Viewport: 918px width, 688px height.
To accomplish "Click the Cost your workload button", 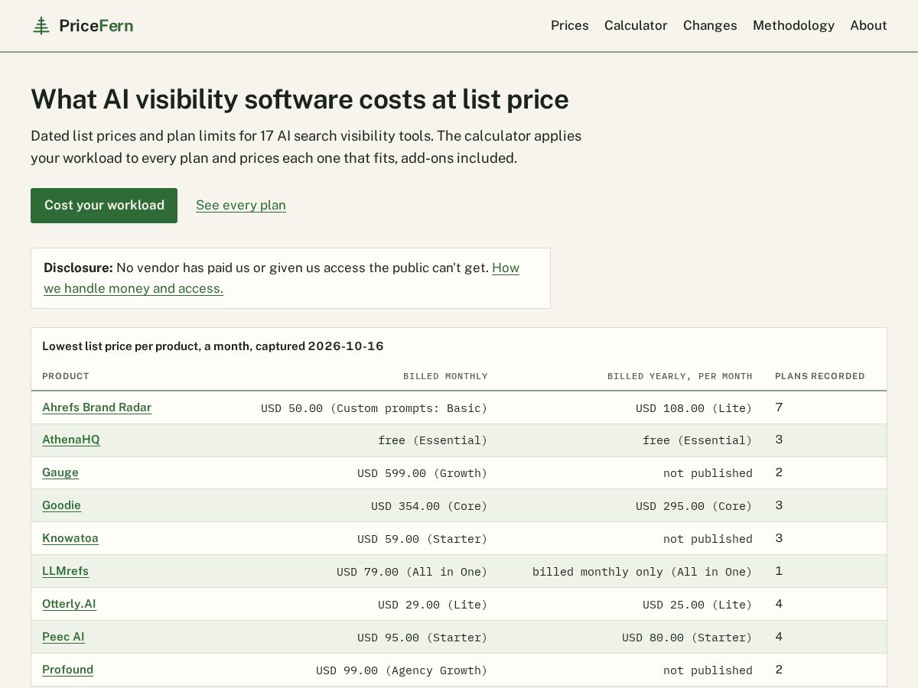I will (x=104, y=206).
